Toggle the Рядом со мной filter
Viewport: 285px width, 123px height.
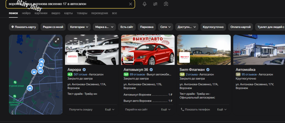(x=53, y=27)
